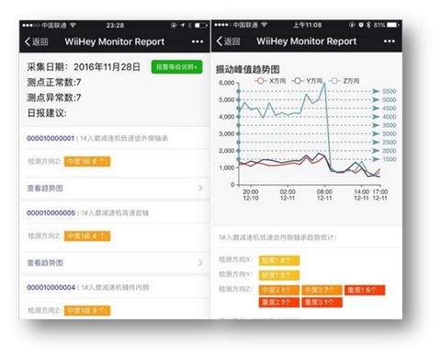Tap signal strength dots on right status bar
Image resolution: width=441 pixels, height=358 pixels.
(x=222, y=25)
